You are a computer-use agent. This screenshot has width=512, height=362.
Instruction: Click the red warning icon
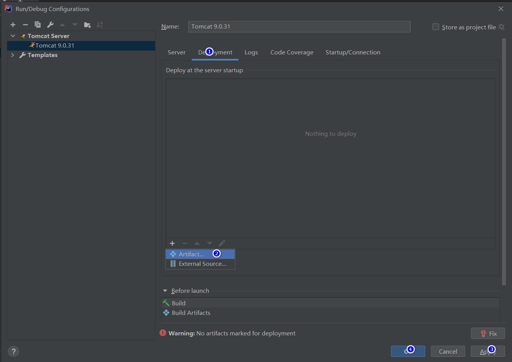pyautogui.click(x=163, y=333)
